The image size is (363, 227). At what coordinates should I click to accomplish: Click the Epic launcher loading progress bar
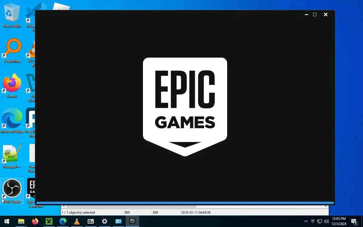(x=185, y=203)
